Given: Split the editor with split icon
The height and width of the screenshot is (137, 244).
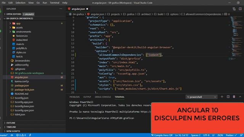Looking at the screenshot, I should (x=240, y=9).
